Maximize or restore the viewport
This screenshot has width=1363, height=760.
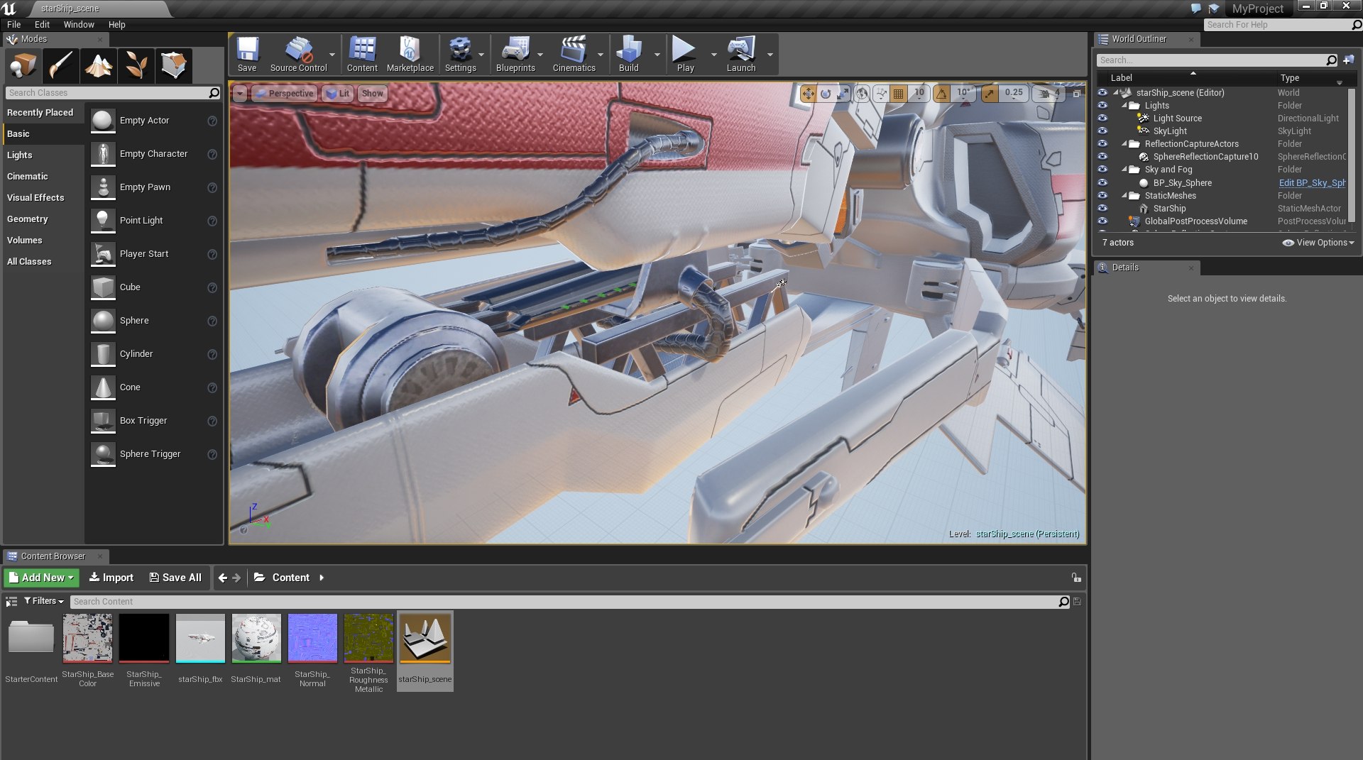click(1077, 93)
